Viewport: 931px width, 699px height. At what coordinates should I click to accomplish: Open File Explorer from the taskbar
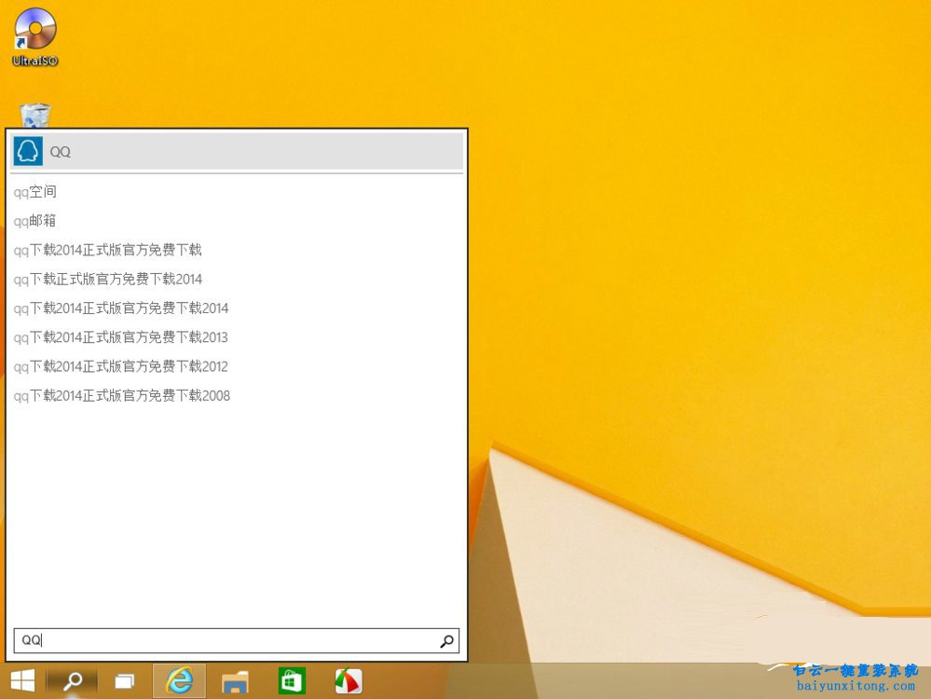pos(233,680)
